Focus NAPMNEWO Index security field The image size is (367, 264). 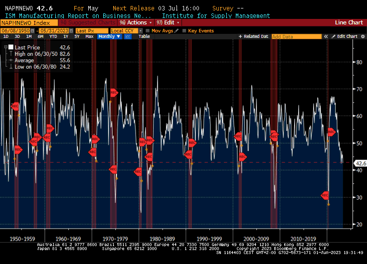point(29,23)
